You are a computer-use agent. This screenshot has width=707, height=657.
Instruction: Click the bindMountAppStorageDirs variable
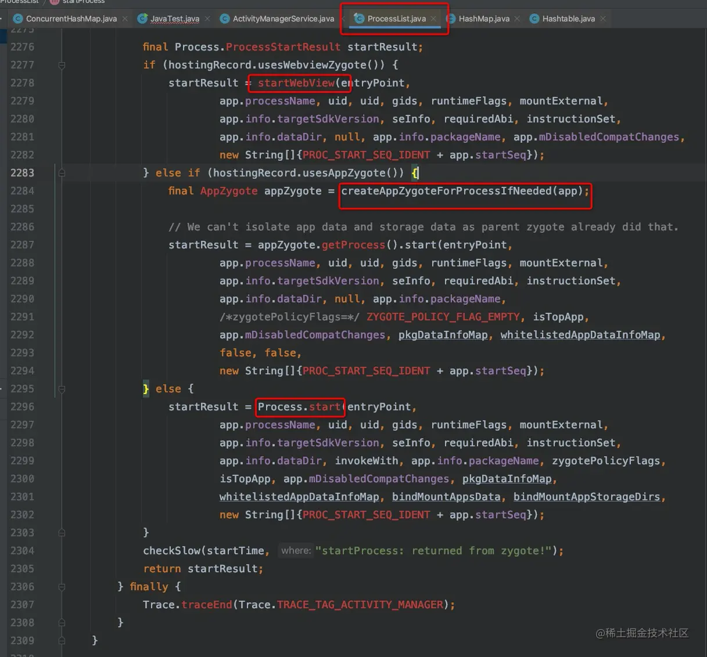point(587,497)
